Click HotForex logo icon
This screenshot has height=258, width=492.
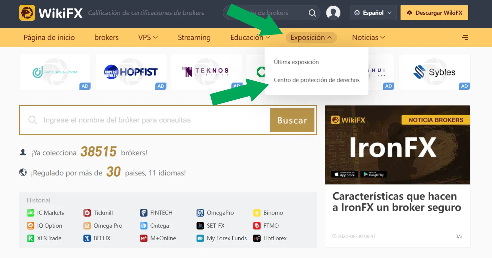[257, 238]
